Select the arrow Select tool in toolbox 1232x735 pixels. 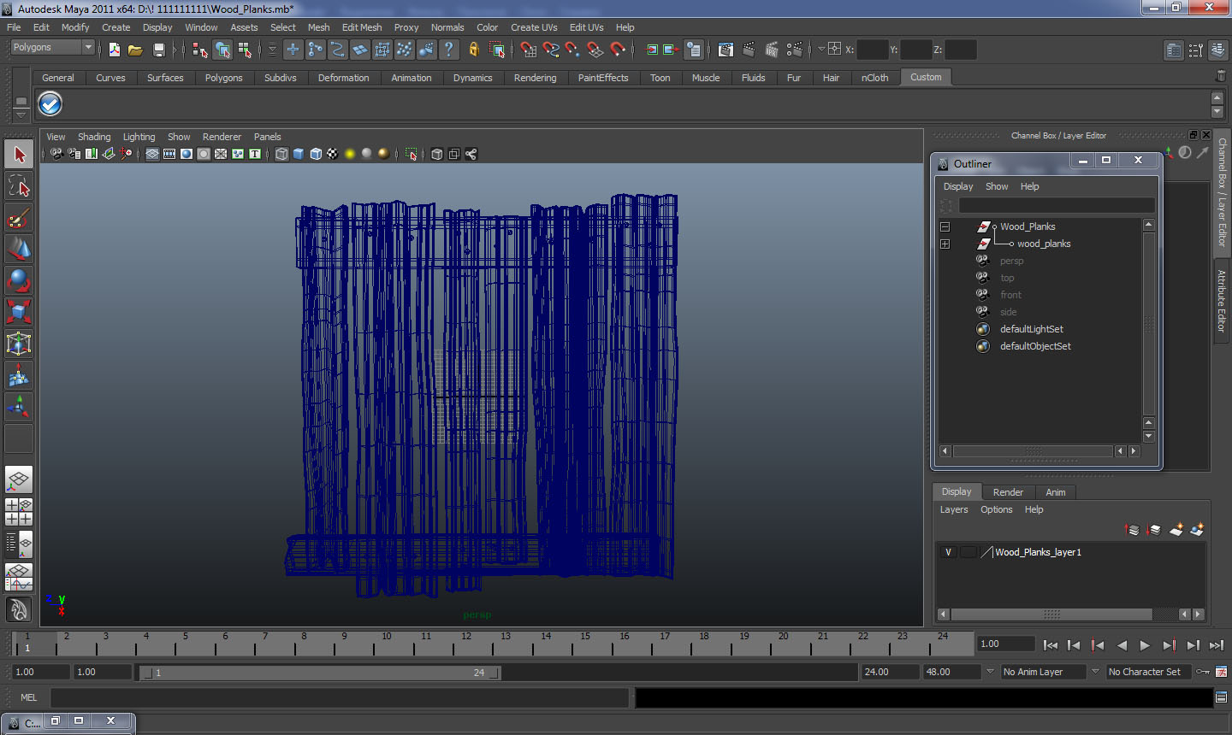[x=19, y=154]
